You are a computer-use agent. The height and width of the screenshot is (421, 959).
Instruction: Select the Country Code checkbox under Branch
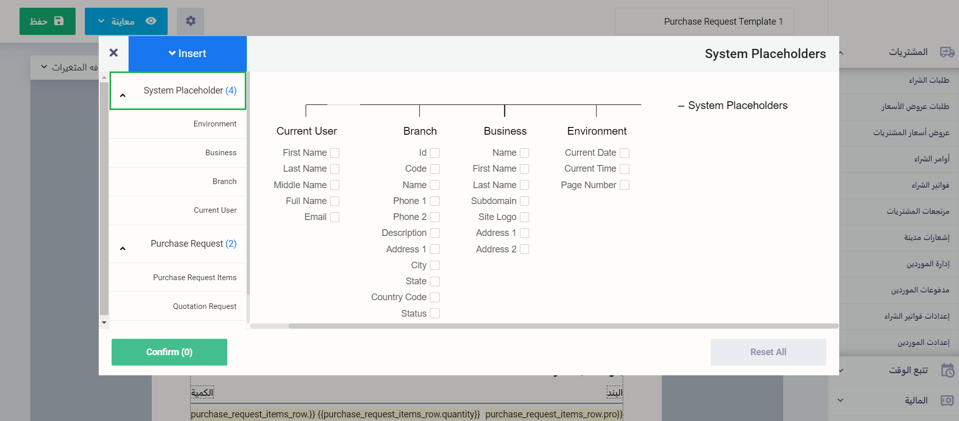coord(435,298)
